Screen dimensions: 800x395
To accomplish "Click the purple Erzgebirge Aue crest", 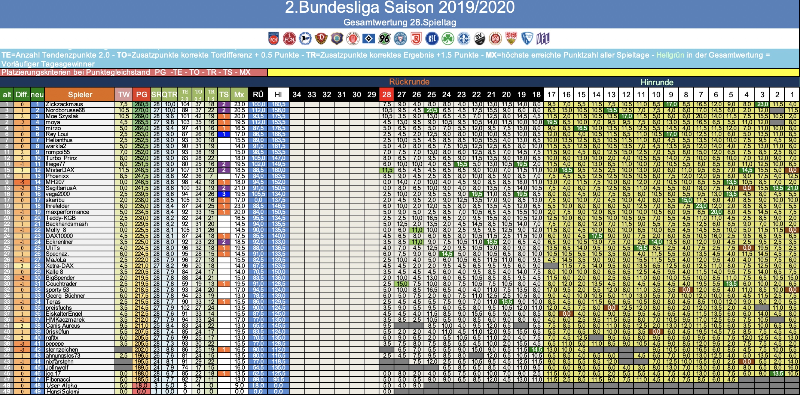I will point(337,39).
